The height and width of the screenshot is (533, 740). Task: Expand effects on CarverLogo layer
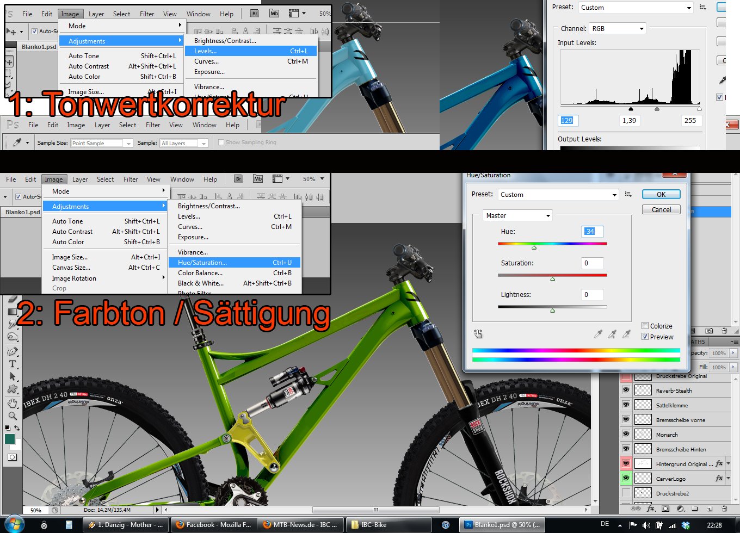(x=729, y=478)
